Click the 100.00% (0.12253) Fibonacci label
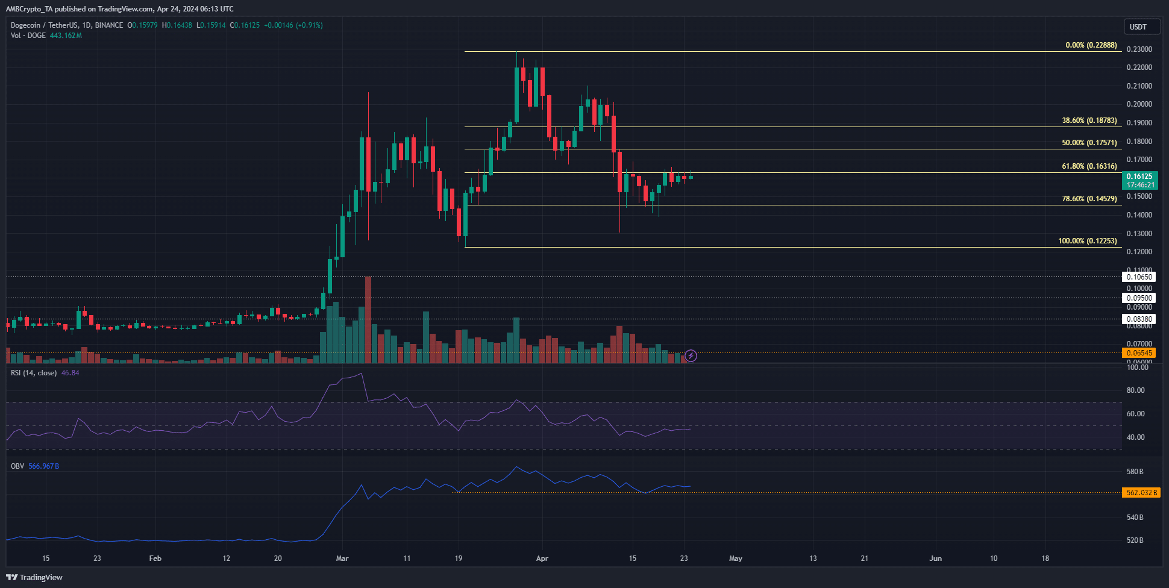Image resolution: width=1169 pixels, height=588 pixels. point(1087,241)
